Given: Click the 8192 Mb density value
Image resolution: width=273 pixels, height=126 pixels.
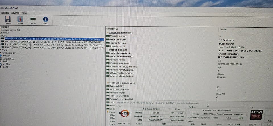Looking at the screenshot, I should [220, 94].
